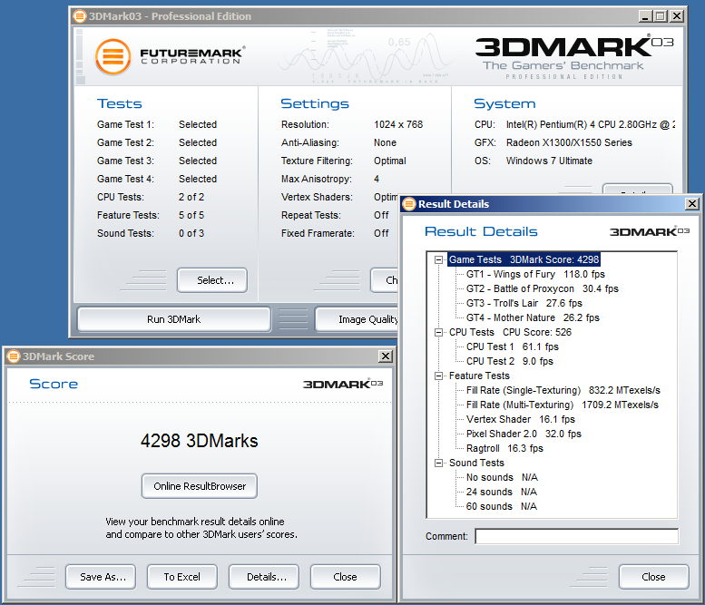Select Fill Rate (Multi-Texturing) result
This screenshot has width=705, height=605.
[563, 405]
